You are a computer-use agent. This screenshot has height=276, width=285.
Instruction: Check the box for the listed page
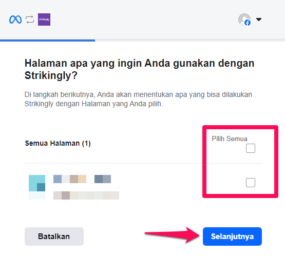point(251,183)
